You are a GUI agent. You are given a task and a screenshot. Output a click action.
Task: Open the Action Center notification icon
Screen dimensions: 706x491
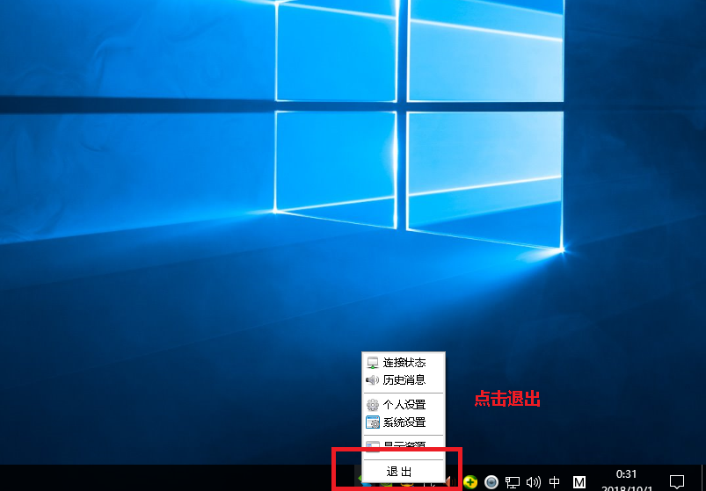[x=677, y=482]
